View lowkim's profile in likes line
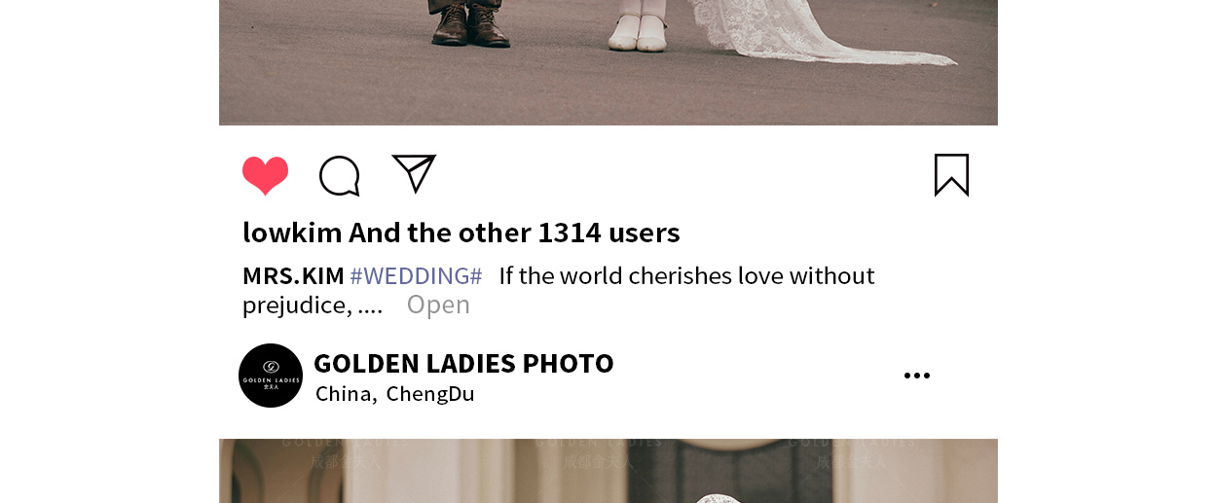The width and height of the screenshot is (1217, 503). [x=292, y=233]
